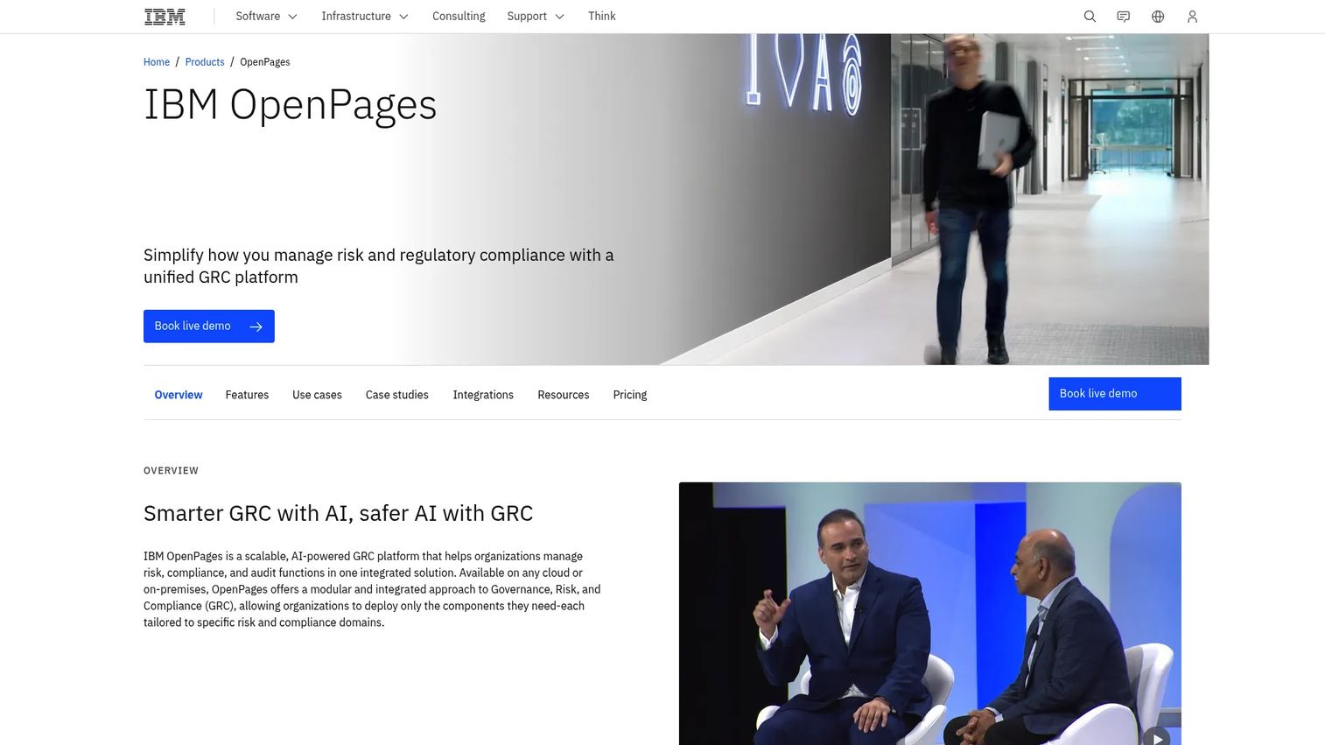Click arrow icon on hero Book live demo

[256, 327]
